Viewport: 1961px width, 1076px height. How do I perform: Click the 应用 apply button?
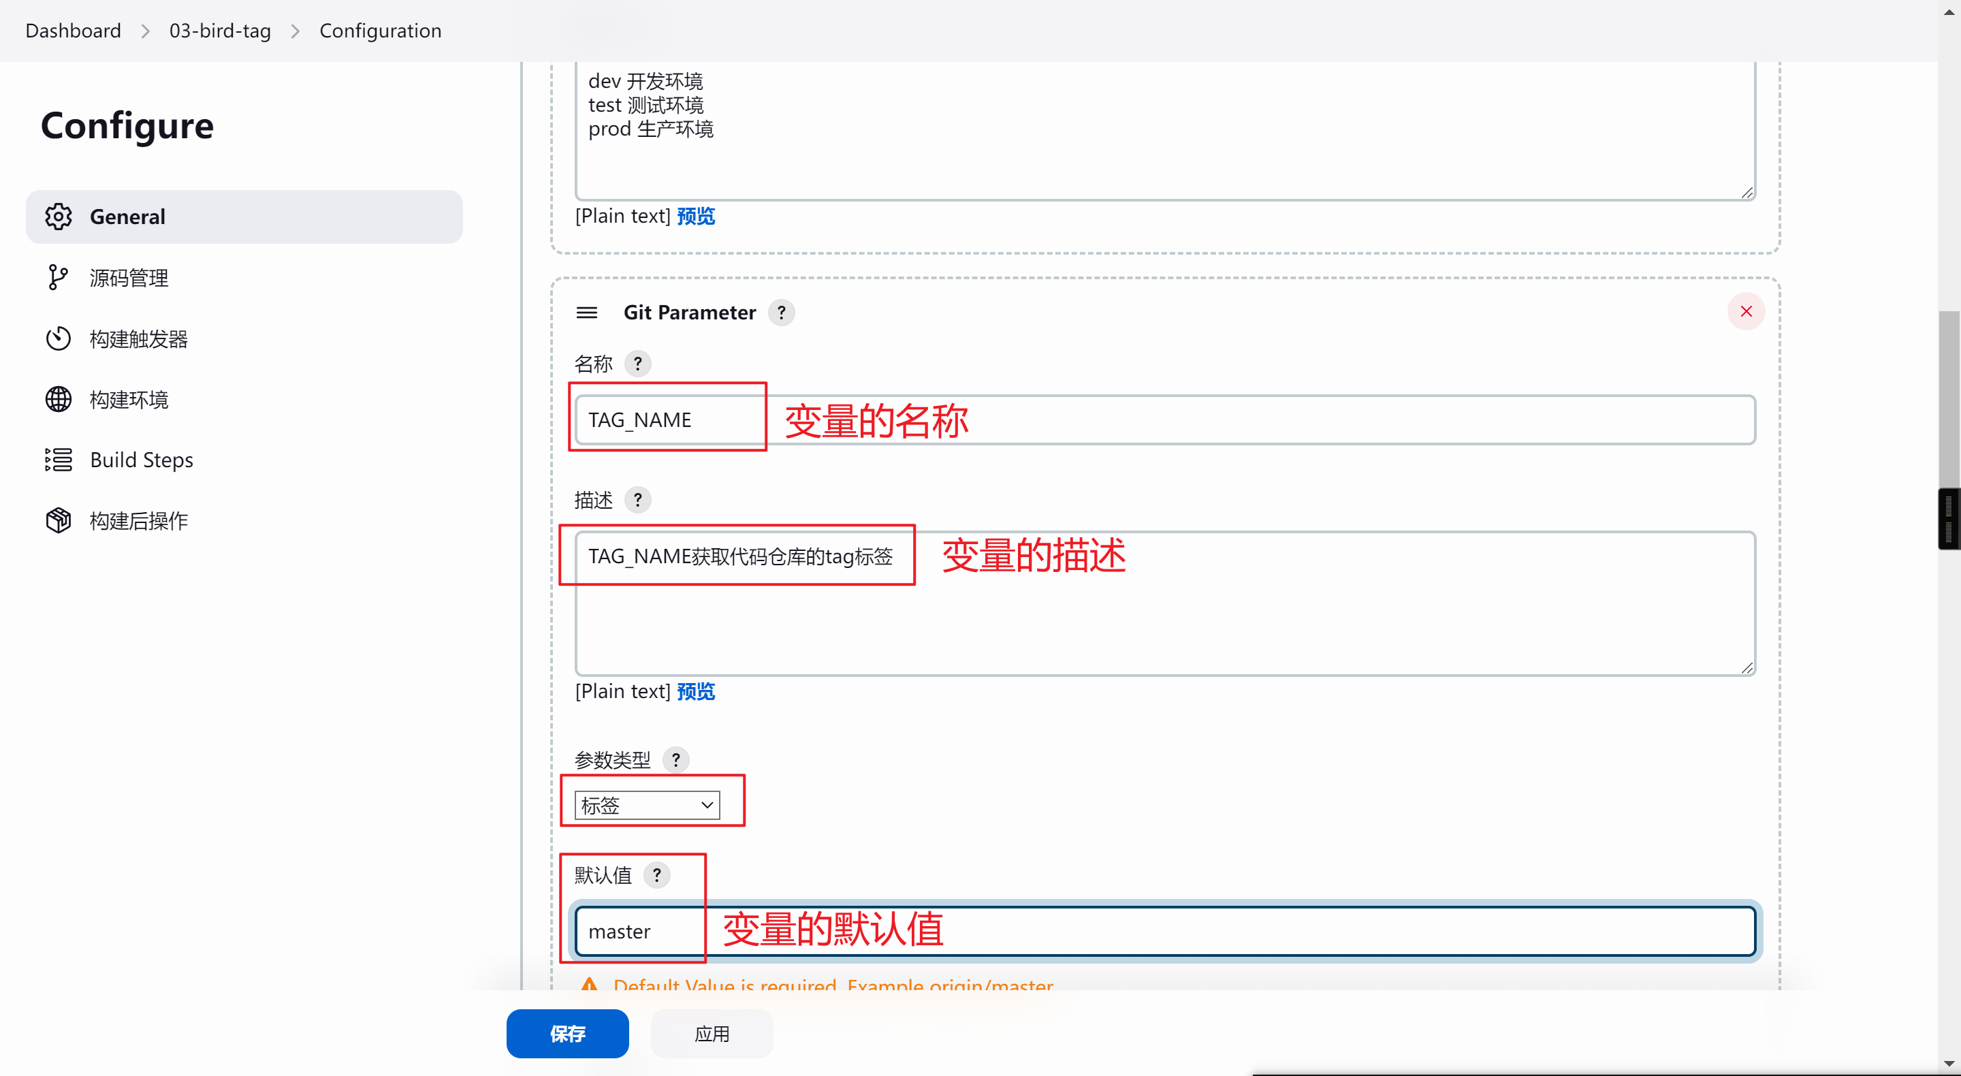711,1033
